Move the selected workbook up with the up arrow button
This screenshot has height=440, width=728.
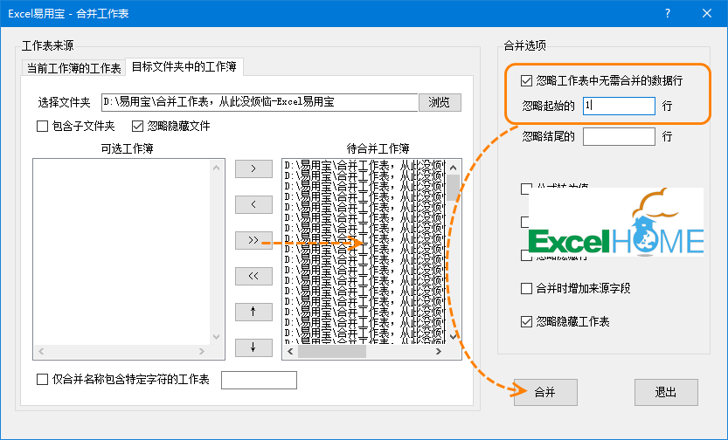tap(253, 312)
